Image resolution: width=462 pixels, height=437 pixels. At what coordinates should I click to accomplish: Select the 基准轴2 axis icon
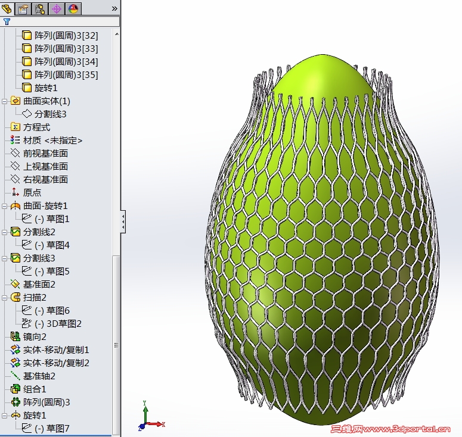point(15,376)
